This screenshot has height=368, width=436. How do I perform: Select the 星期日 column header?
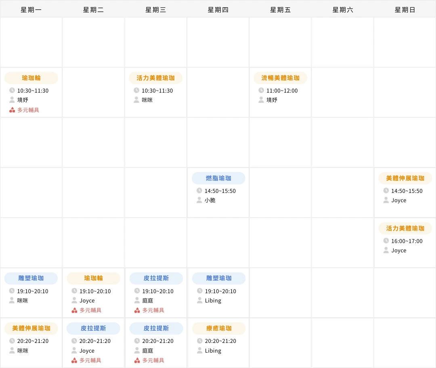click(x=405, y=9)
